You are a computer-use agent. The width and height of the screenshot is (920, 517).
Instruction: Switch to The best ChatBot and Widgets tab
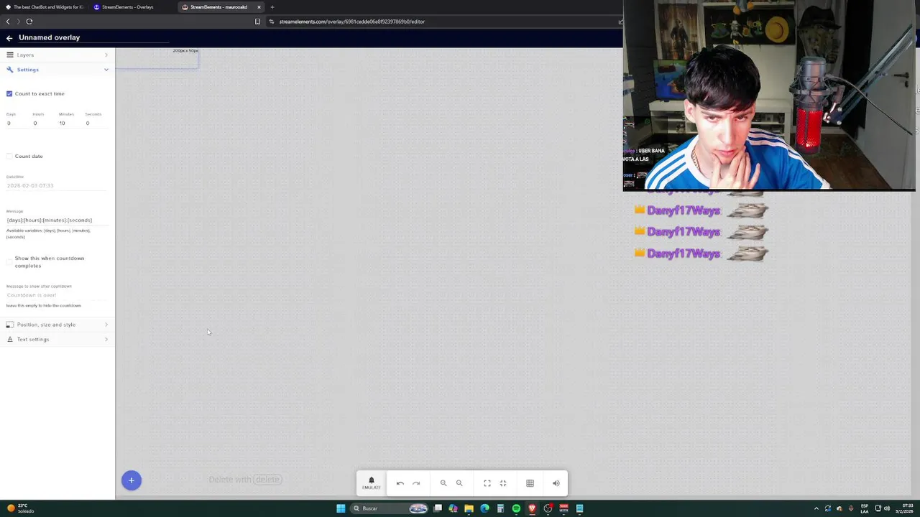43,7
